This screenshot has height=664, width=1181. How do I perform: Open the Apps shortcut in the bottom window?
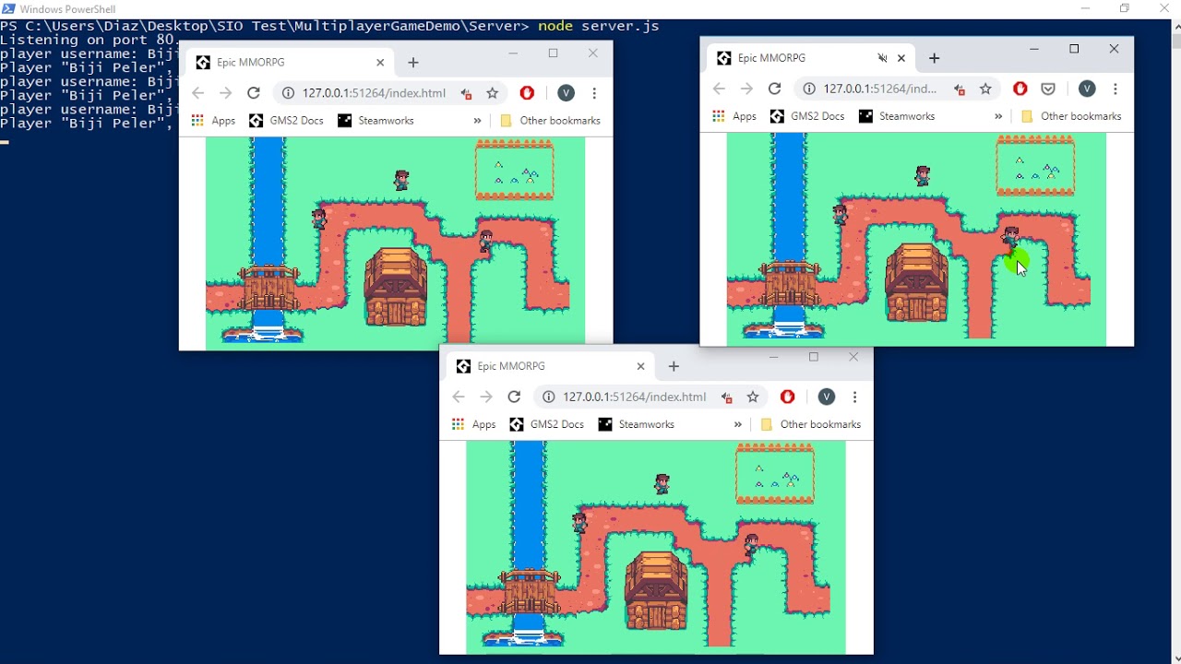[x=474, y=424]
